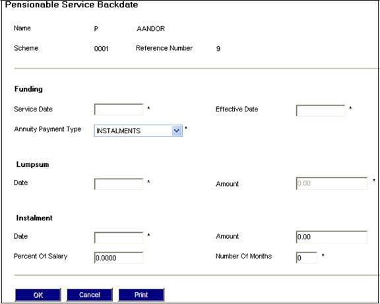Click into the Effective Date field

321,111
